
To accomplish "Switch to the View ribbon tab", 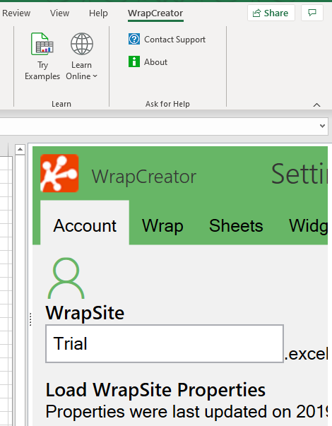I will point(59,13).
